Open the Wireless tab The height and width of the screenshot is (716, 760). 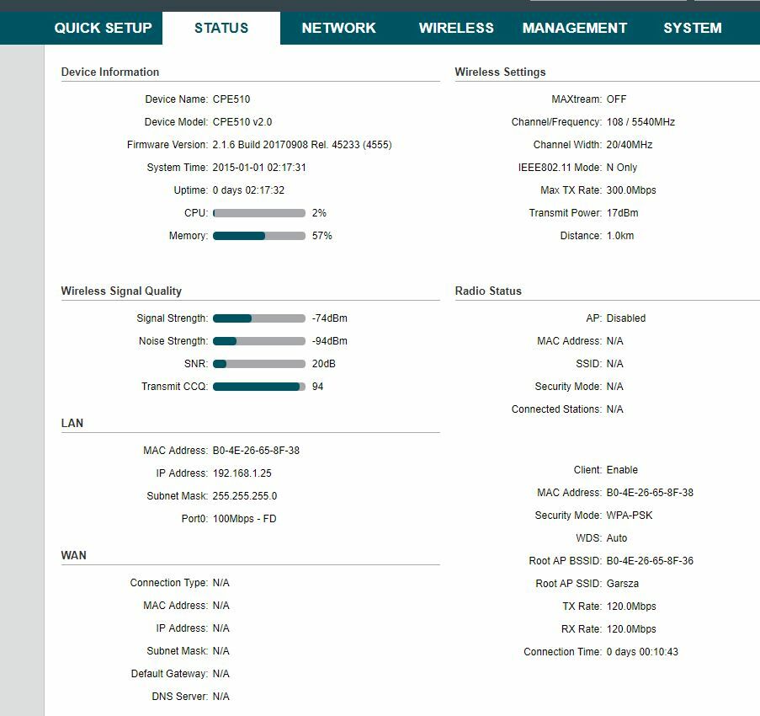tap(456, 28)
